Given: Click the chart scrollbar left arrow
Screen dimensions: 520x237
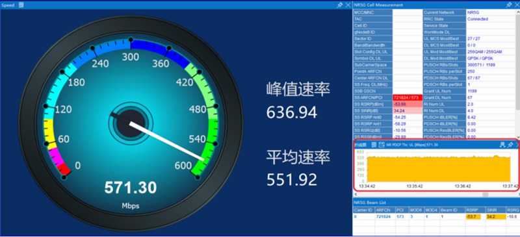Looking at the screenshot, I should pyautogui.click(x=356, y=195).
